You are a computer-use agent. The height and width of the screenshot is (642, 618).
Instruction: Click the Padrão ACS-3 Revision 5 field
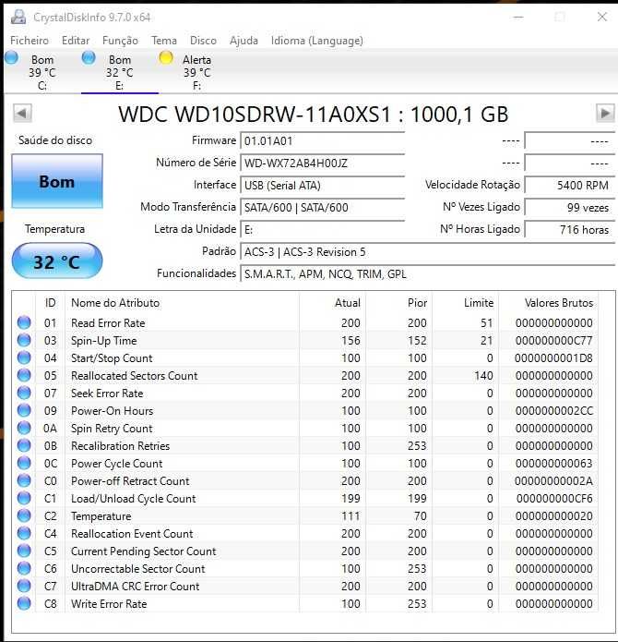(x=428, y=252)
